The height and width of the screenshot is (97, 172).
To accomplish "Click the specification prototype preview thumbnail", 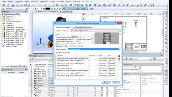I will [x=107, y=38].
